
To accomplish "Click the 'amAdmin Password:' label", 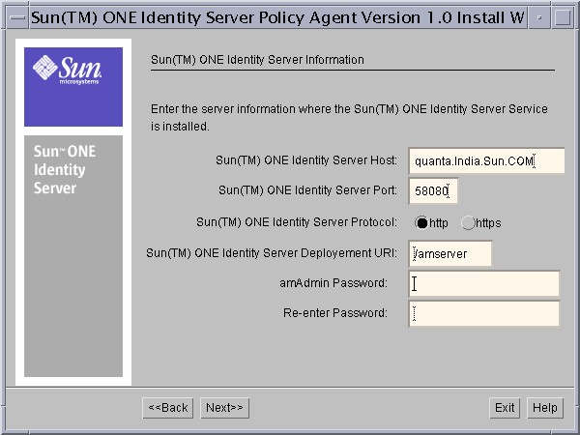I will point(333,283).
